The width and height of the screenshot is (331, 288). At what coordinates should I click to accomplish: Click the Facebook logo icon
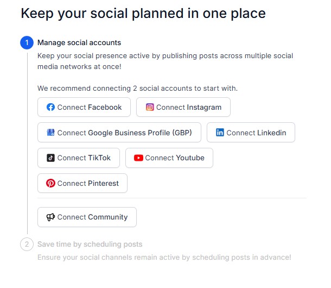tap(50, 107)
